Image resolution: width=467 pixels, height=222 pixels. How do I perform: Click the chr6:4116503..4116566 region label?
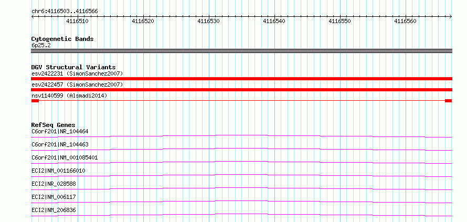pos(65,12)
